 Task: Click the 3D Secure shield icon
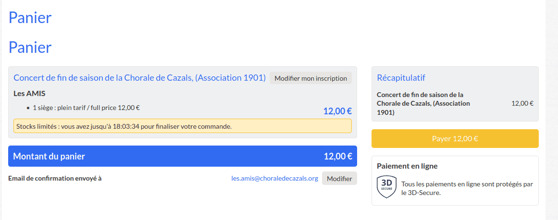(386, 186)
